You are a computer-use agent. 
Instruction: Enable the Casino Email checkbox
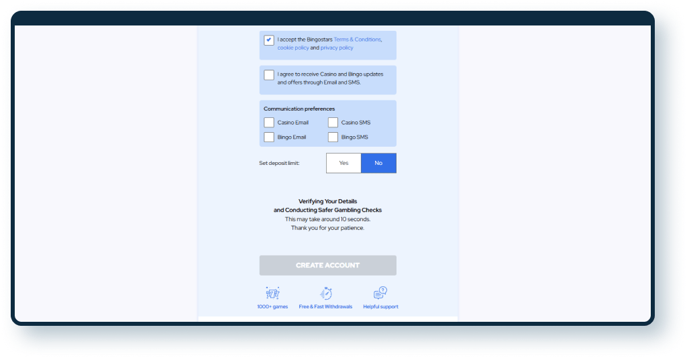coord(269,123)
